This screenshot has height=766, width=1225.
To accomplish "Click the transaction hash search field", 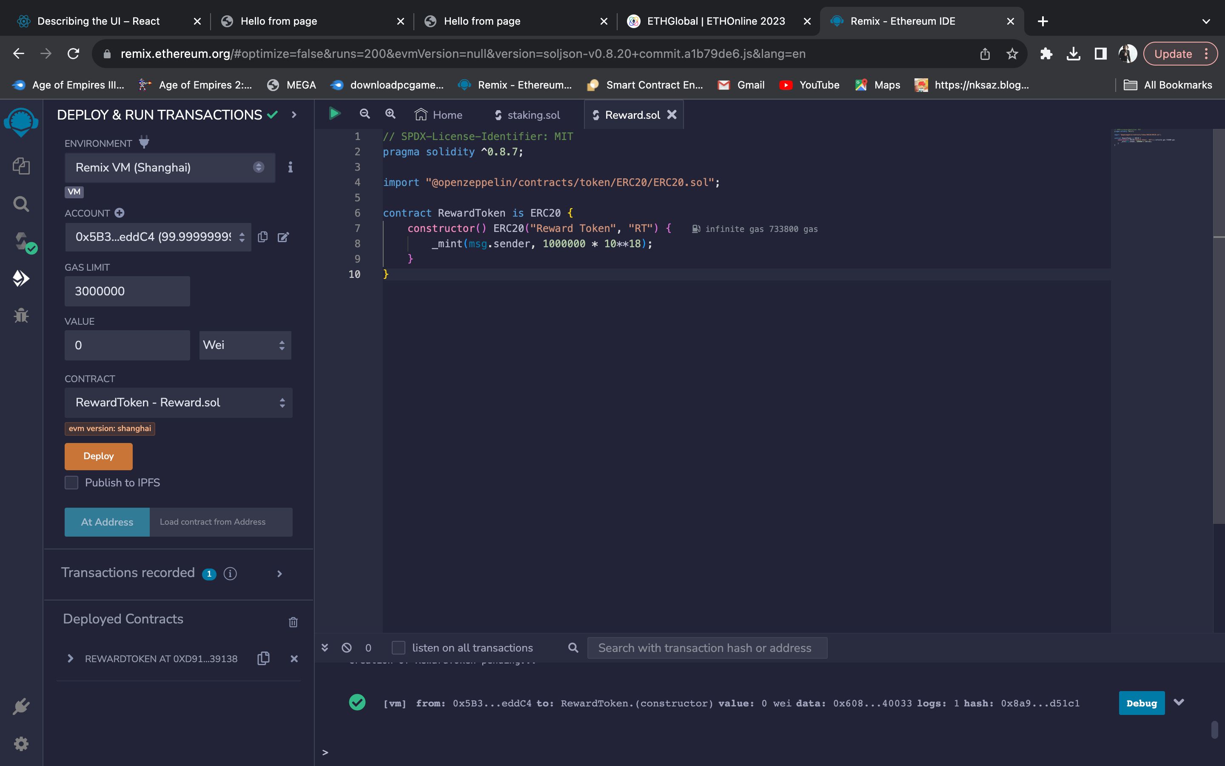I will click(x=707, y=647).
